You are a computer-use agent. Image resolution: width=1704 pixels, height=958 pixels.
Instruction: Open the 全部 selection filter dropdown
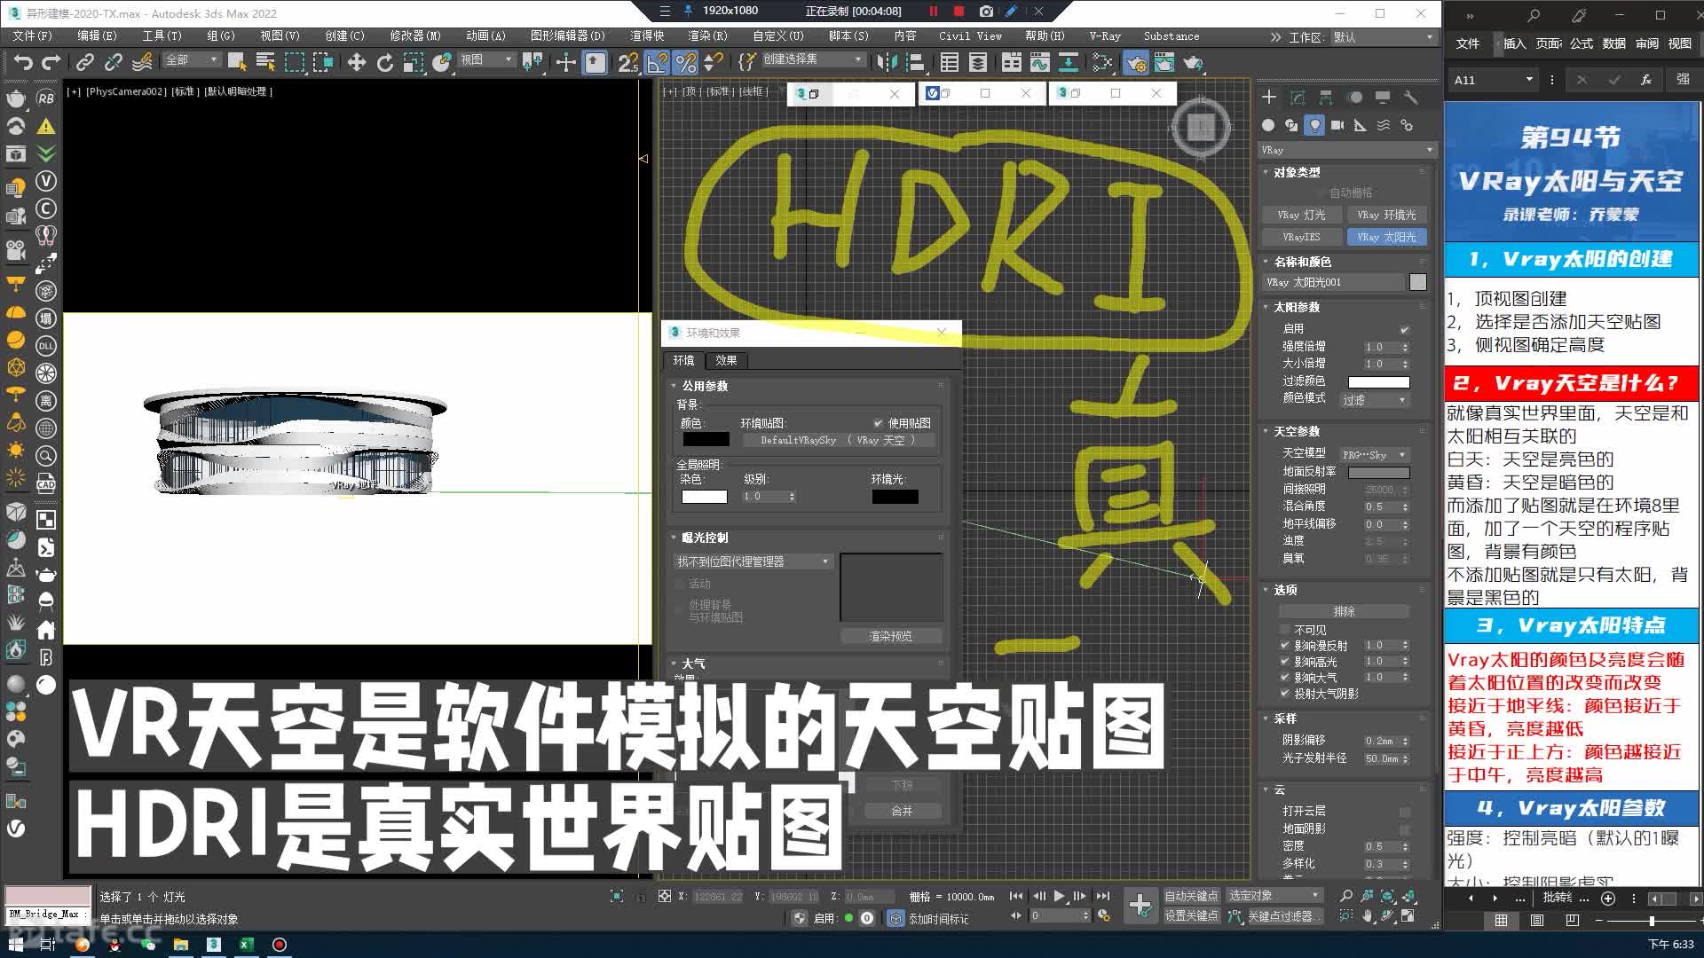[192, 59]
